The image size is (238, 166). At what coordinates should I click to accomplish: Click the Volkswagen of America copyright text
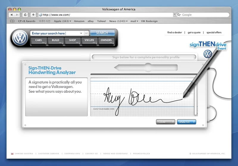(x=207, y=154)
